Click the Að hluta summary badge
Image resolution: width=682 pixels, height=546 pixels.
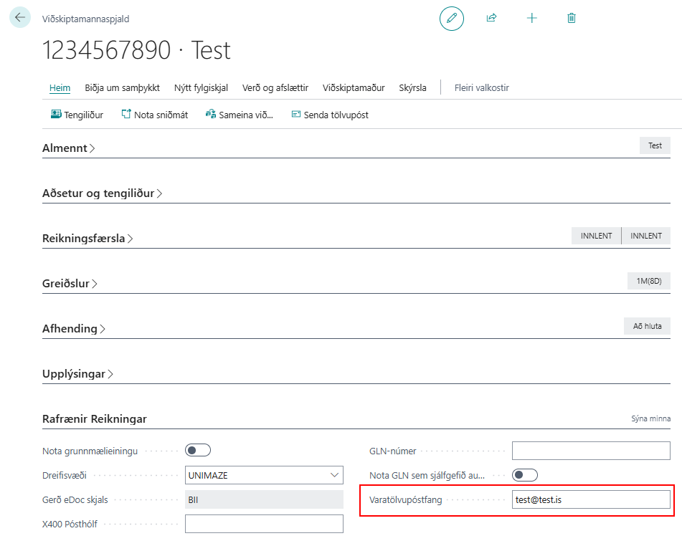pos(647,326)
